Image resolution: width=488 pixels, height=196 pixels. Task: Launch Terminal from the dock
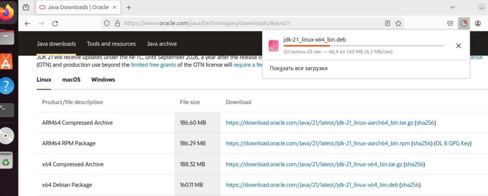coord(7,110)
